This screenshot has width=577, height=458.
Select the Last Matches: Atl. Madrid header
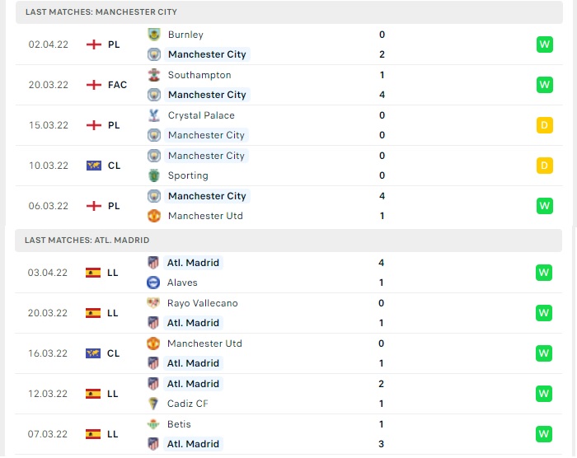pyautogui.click(x=288, y=241)
